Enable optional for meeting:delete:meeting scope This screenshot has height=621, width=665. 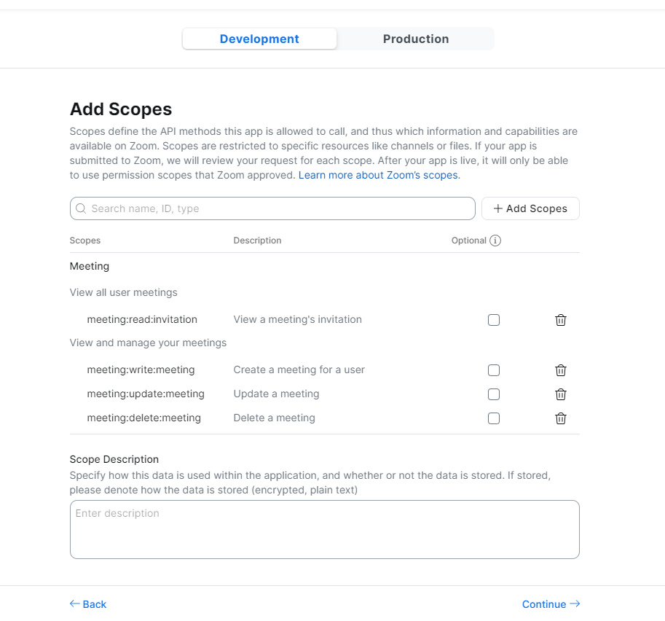(x=494, y=418)
